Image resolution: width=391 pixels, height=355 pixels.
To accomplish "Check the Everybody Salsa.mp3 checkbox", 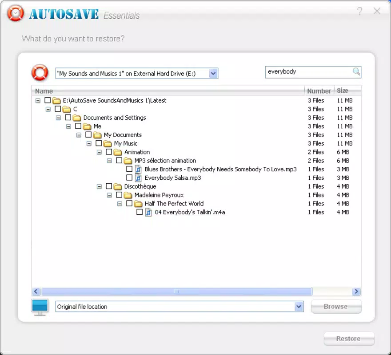I will click(x=129, y=177).
